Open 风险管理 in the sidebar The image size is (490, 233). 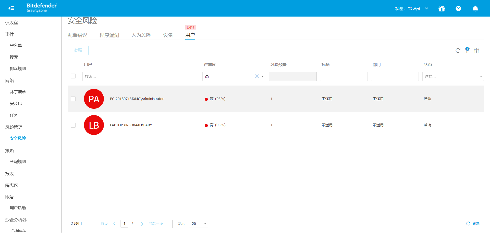tap(14, 127)
